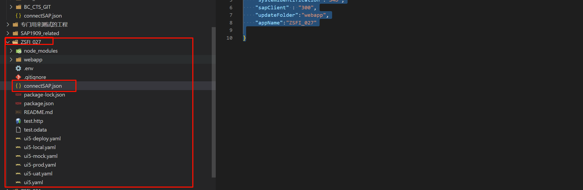Click the explorer vertical scrollbar

[214, 102]
